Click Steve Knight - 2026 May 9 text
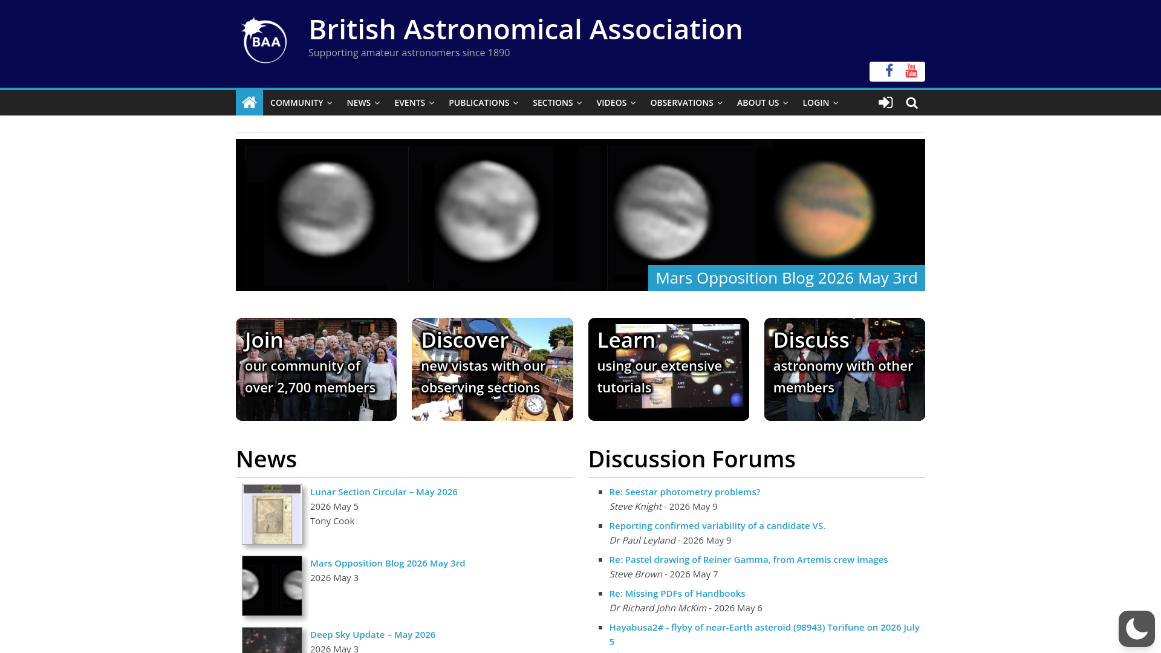 click(663, 507)
